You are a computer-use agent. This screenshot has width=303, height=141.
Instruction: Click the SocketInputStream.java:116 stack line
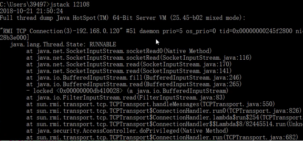click(x=139, y=58)
